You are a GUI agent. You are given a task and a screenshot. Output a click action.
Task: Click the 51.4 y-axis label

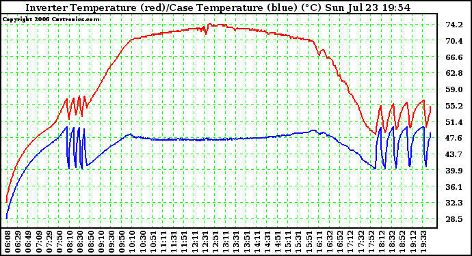tap(454, 122)
